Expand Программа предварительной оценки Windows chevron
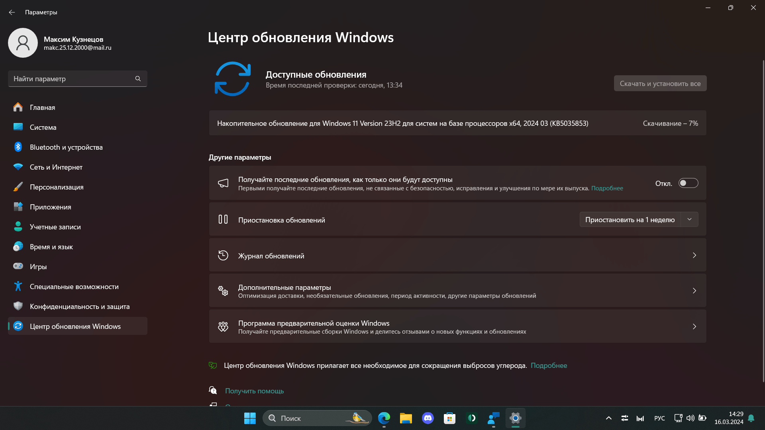 point(694,327)
